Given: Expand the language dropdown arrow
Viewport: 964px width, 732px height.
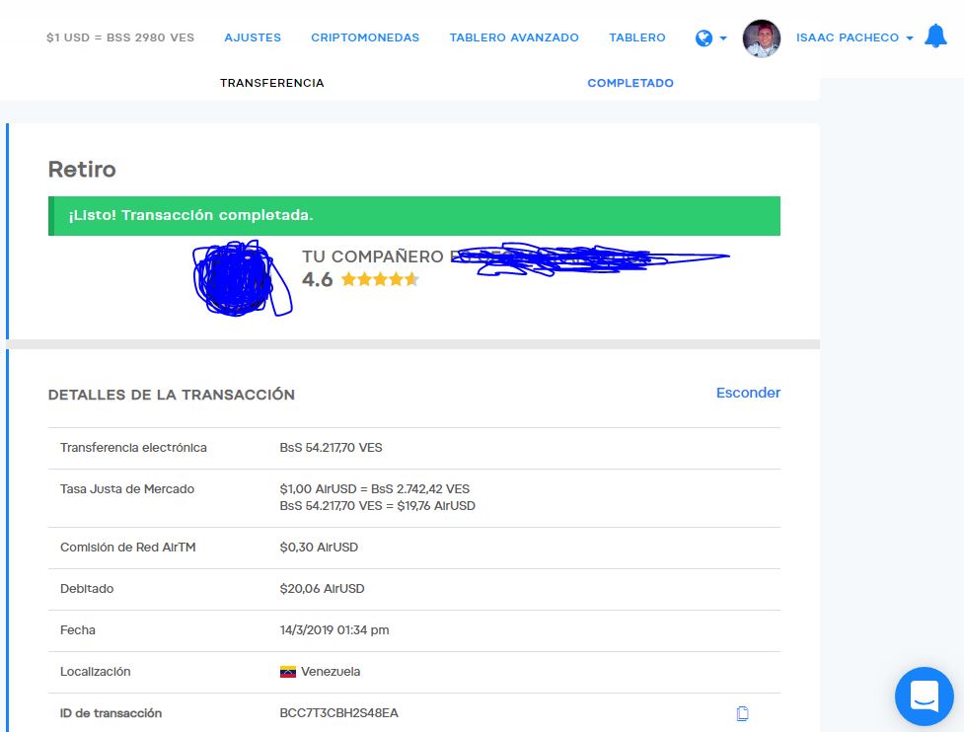Looking at the screenshot, I should (723, 38).
